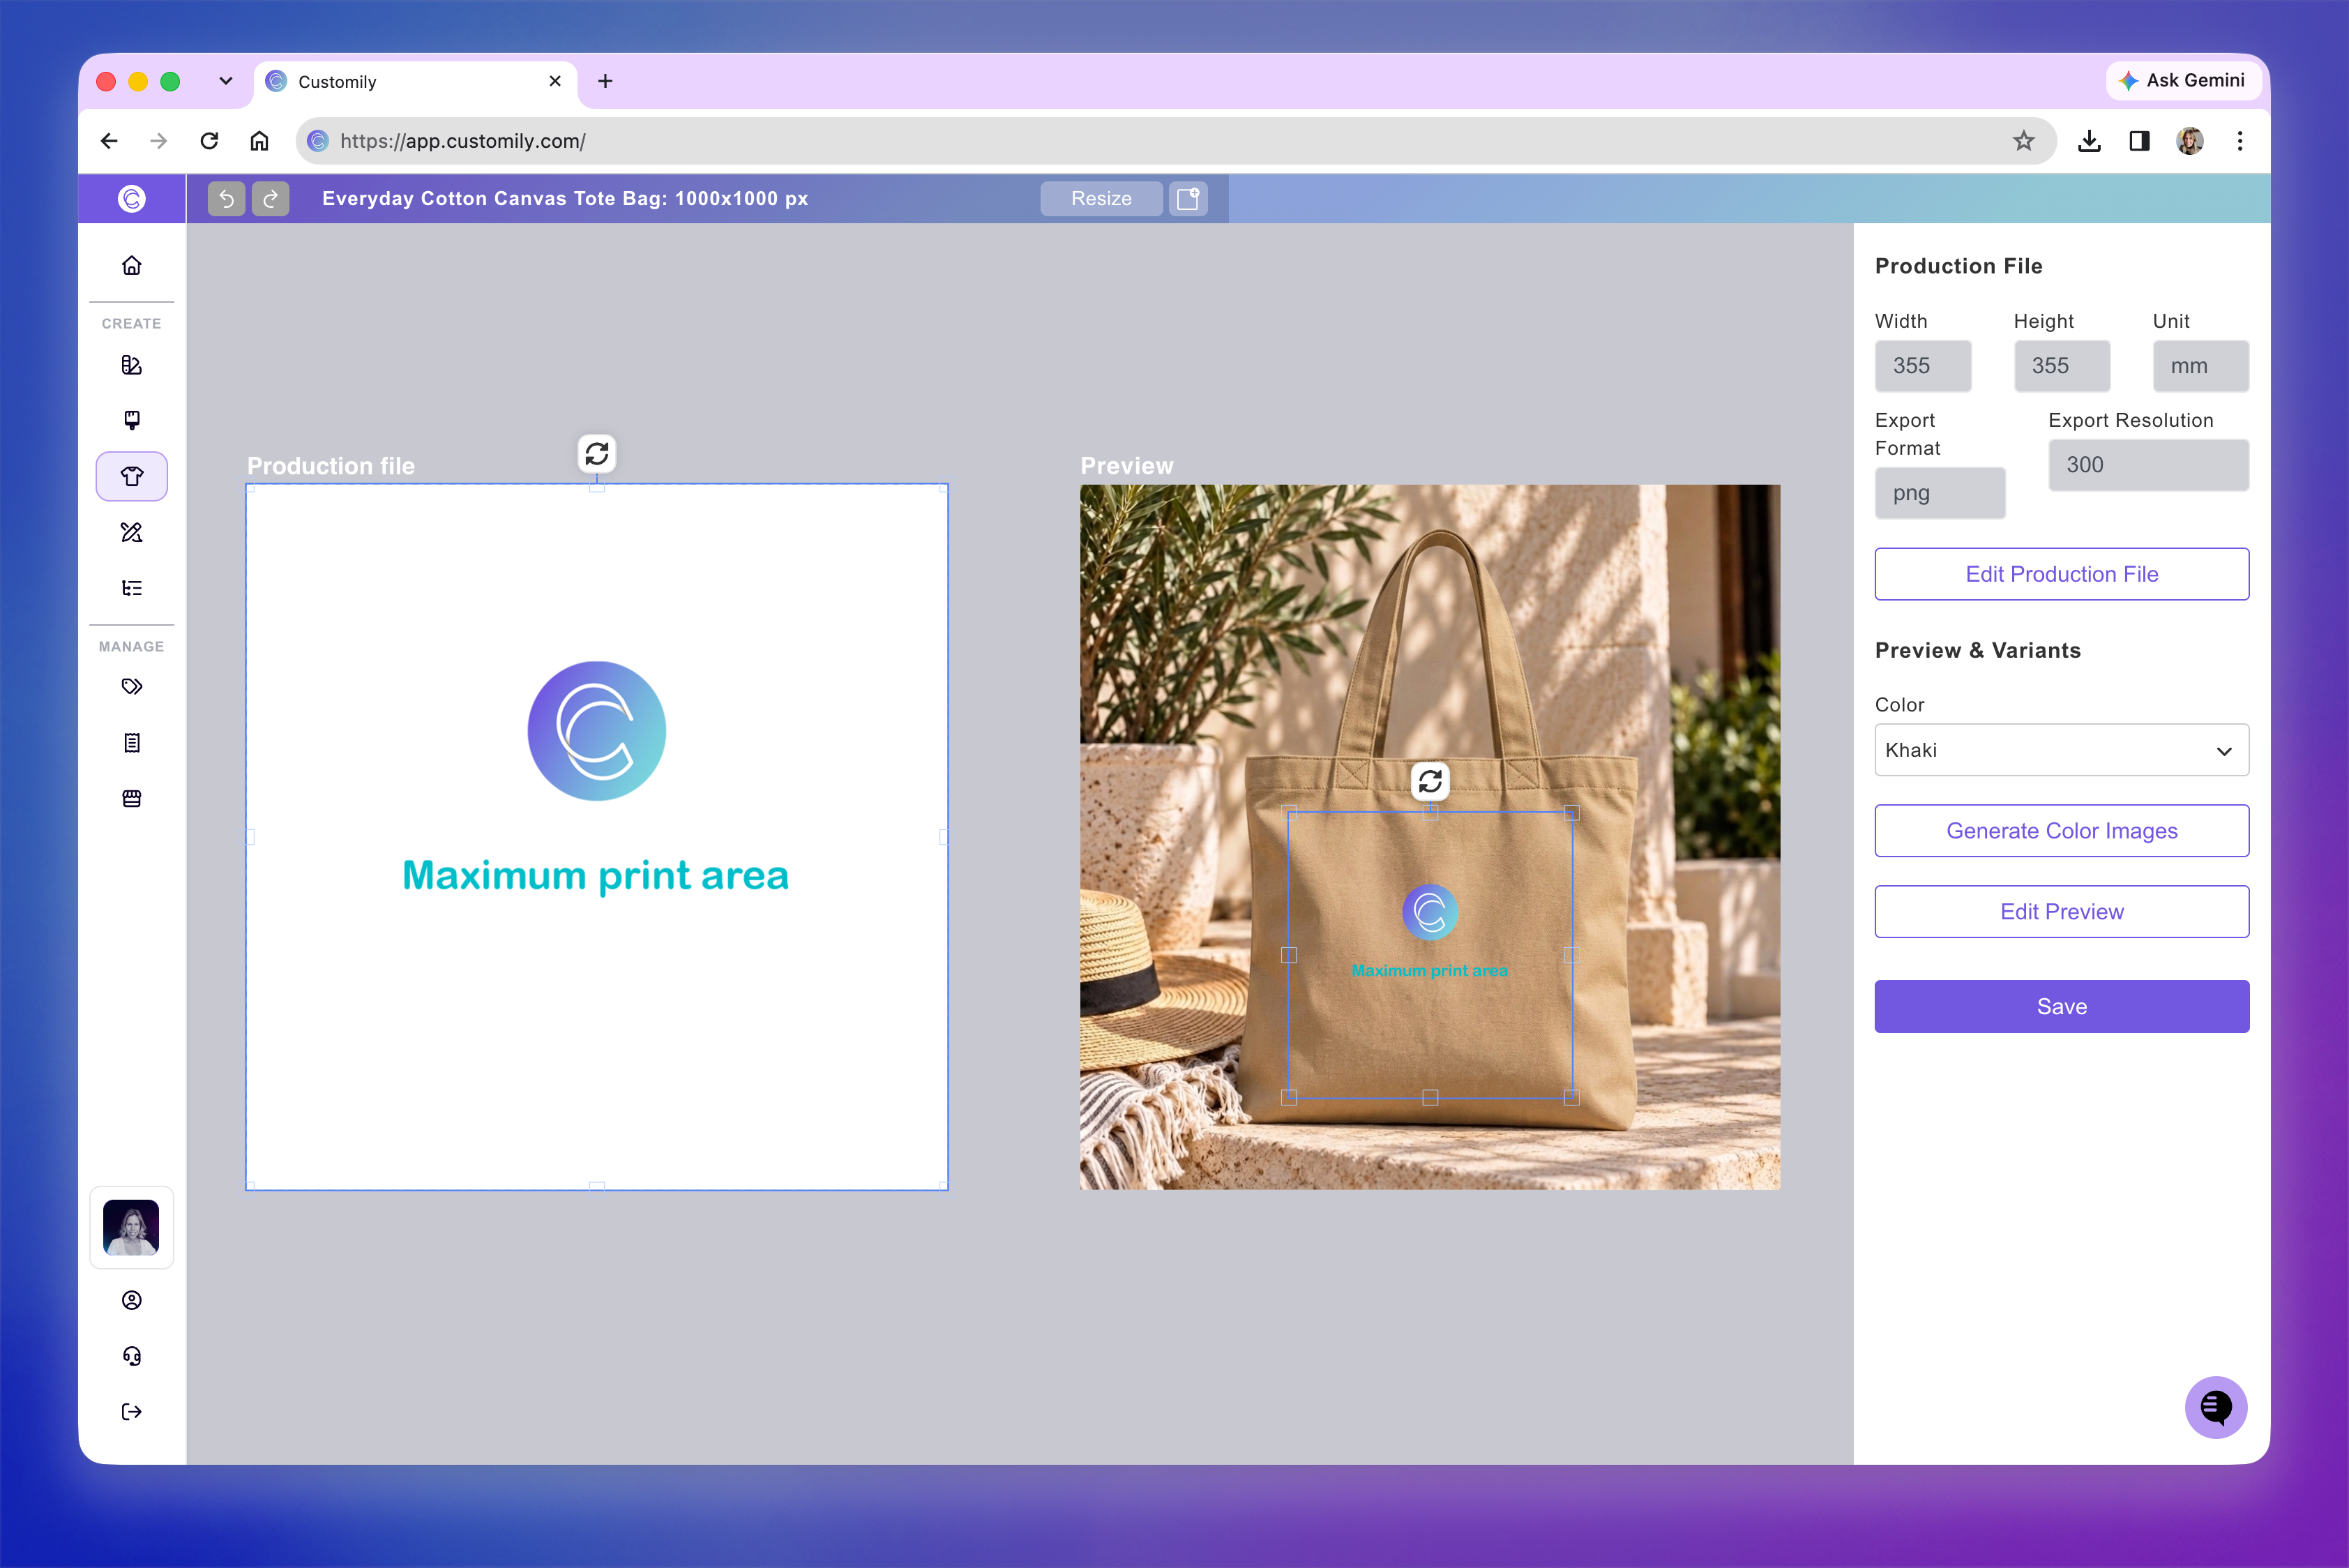Click Generate Color Images button

(x=2061, y=831)
